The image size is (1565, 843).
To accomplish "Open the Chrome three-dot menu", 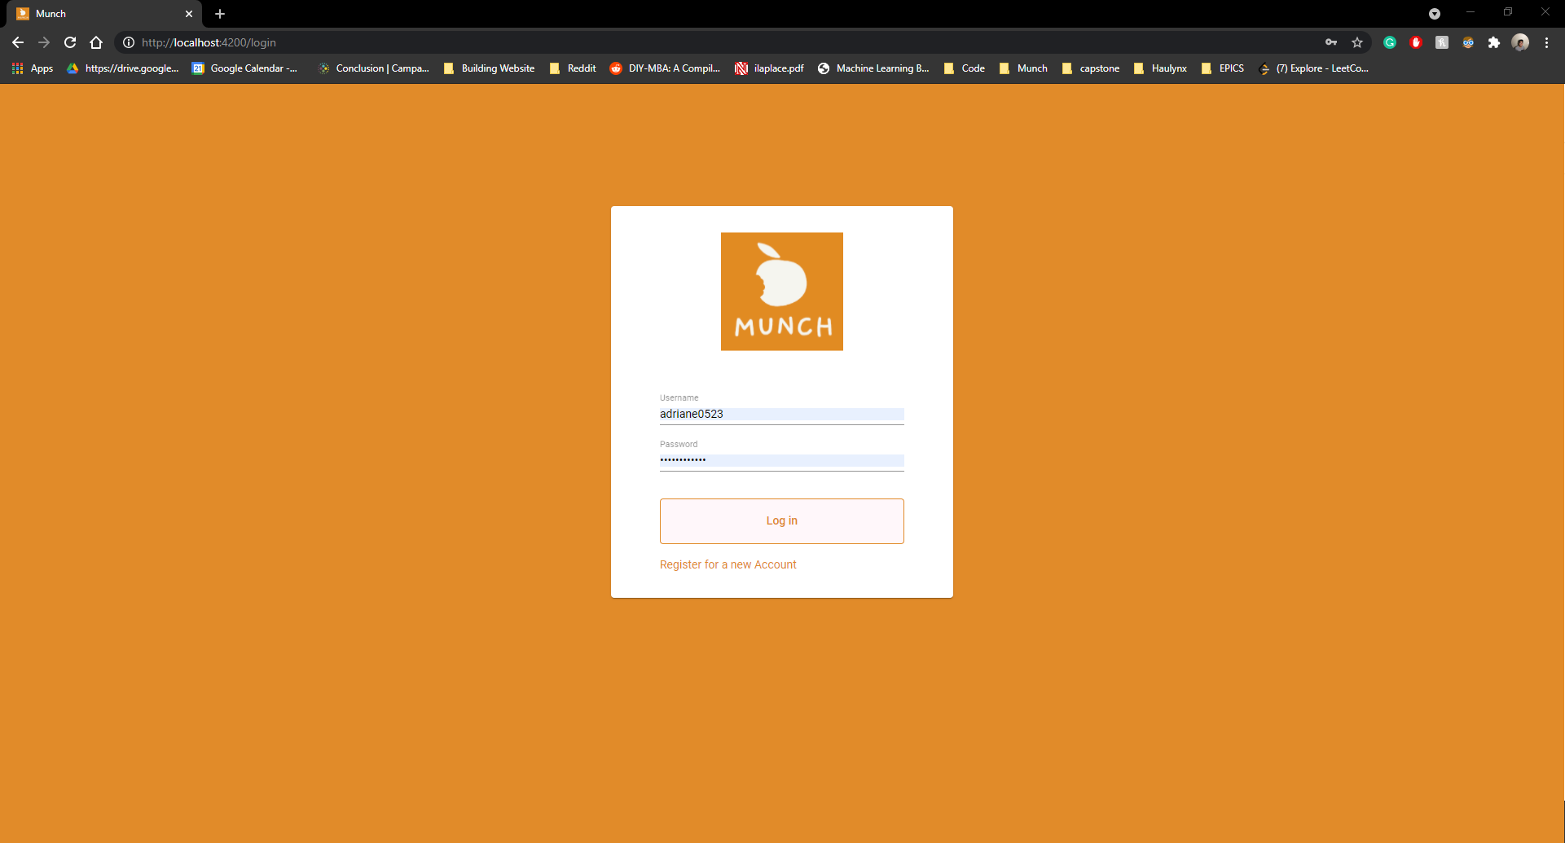I will [1546, 42].
